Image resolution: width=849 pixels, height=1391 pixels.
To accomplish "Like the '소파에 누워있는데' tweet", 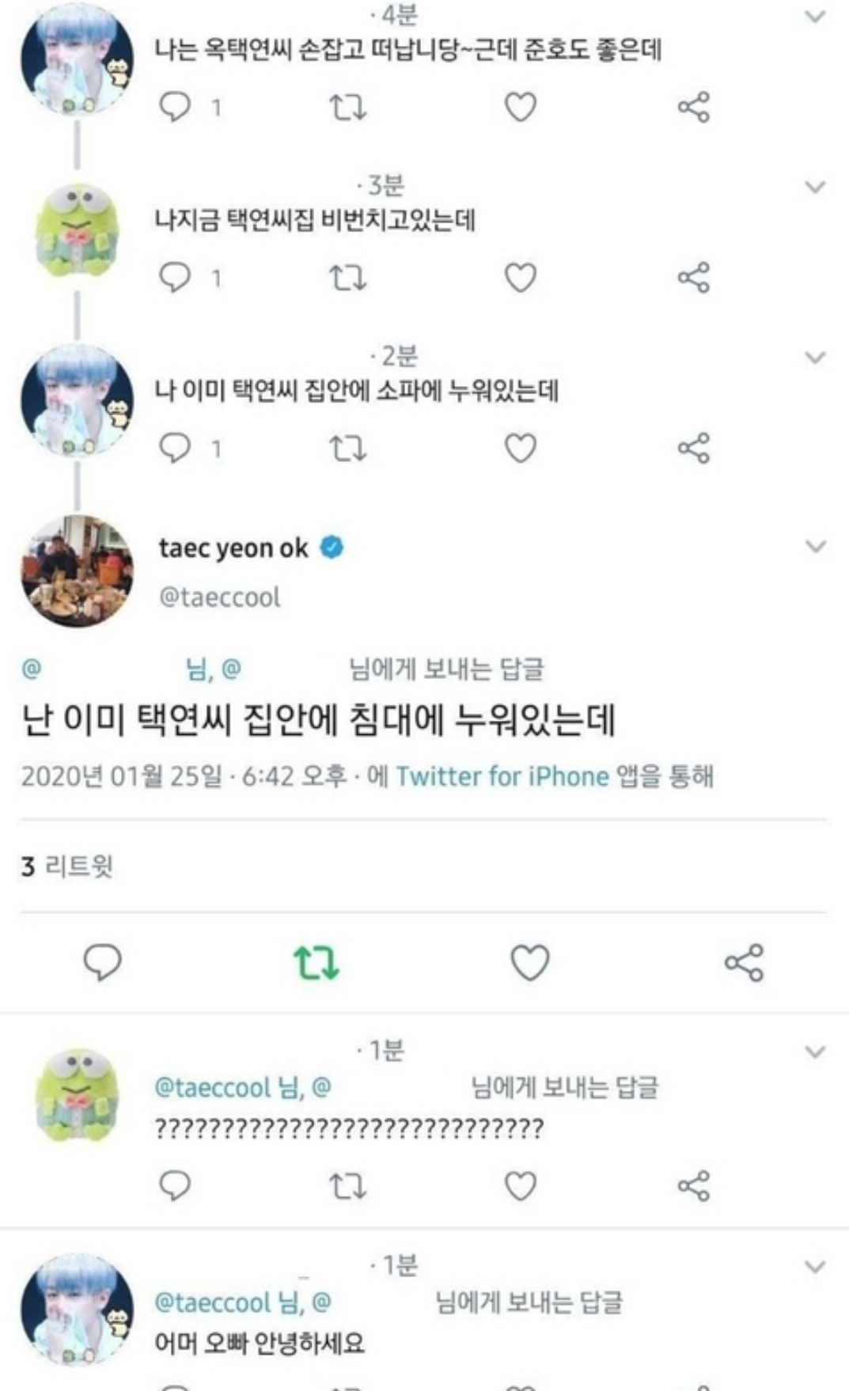I will (521, 449).
